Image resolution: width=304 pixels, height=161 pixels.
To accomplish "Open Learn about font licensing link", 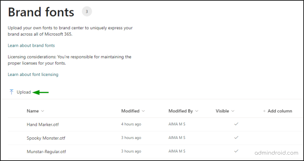I will [x=33, y=74].
